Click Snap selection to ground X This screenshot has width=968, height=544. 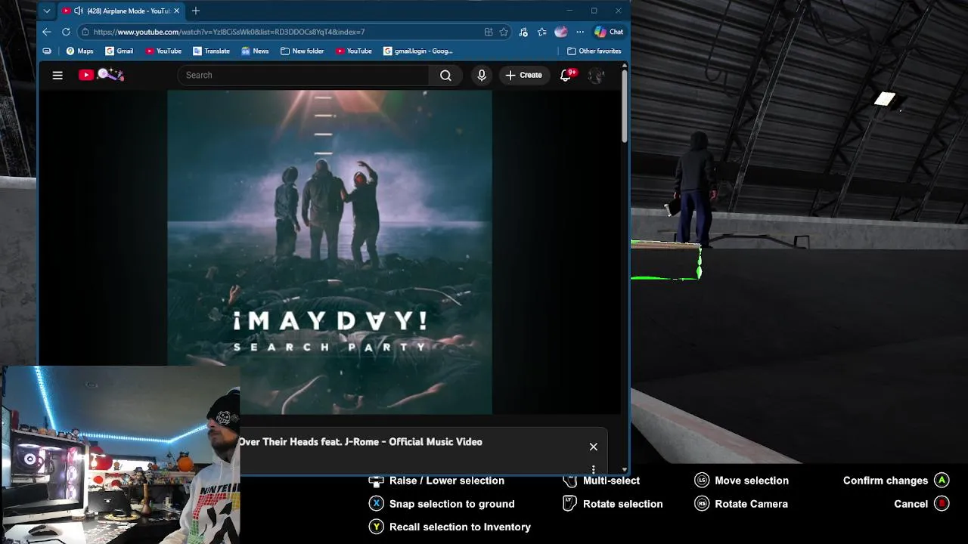tap(442, 504)
